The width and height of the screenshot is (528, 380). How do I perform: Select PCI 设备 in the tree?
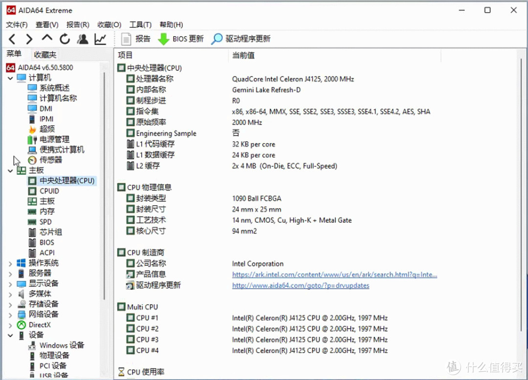pyautogui.click(x=48, y=366)
